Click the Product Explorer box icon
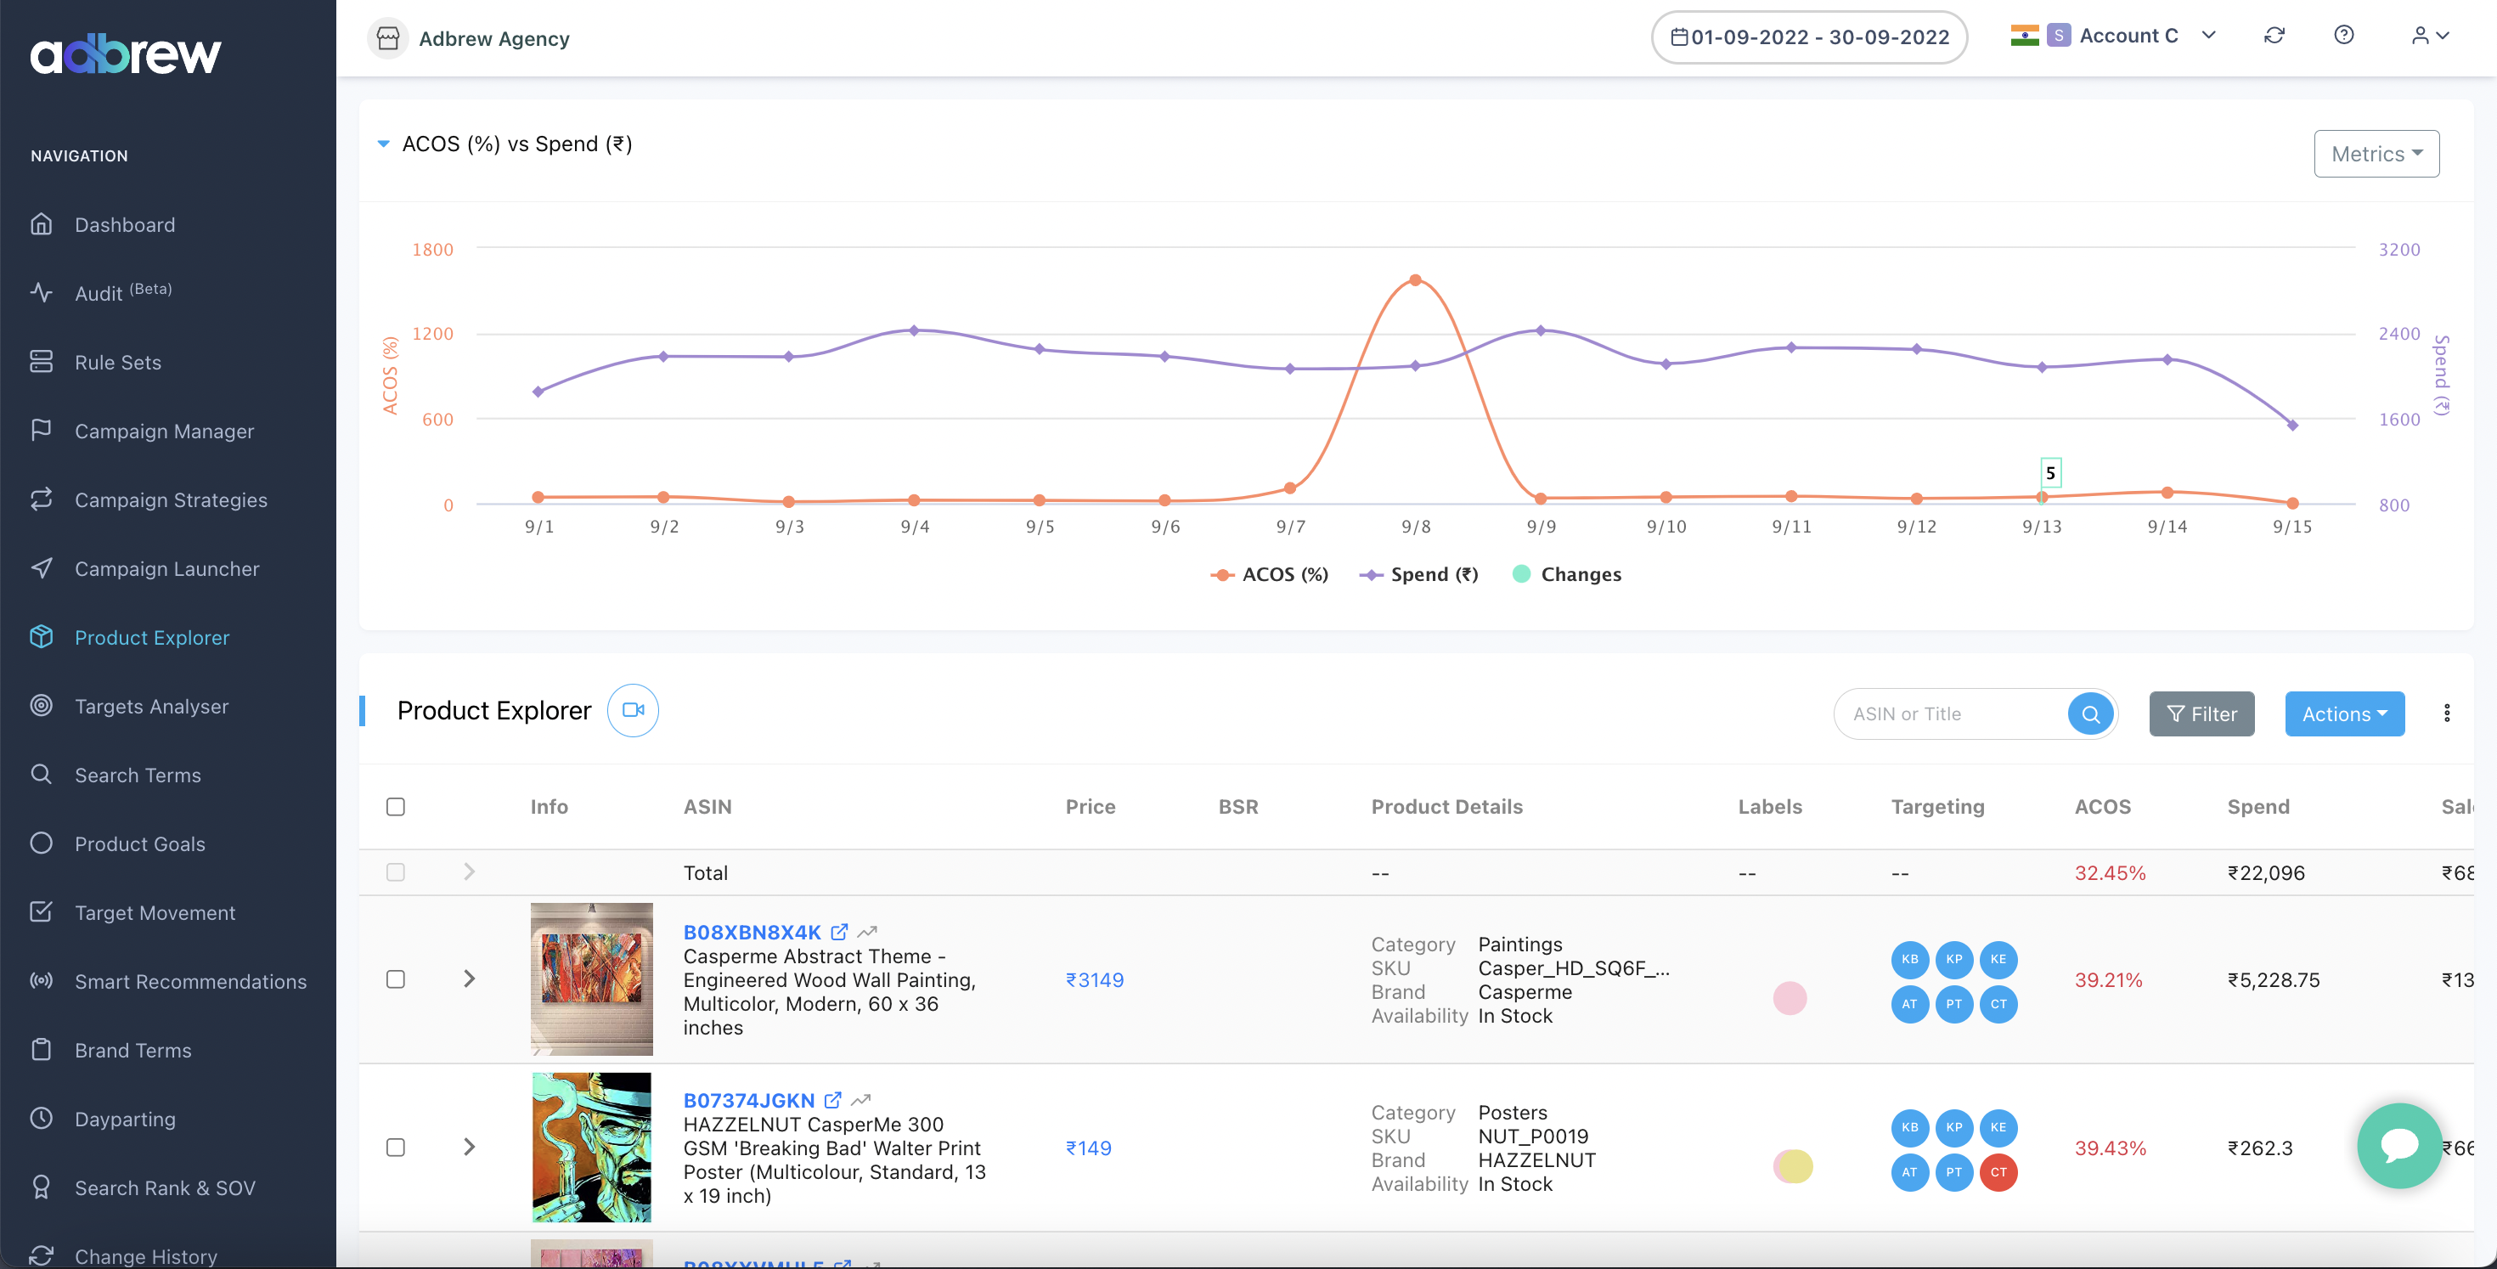Image resolution: width=2497 pixels, height=1269 pixels. point(41,637)
